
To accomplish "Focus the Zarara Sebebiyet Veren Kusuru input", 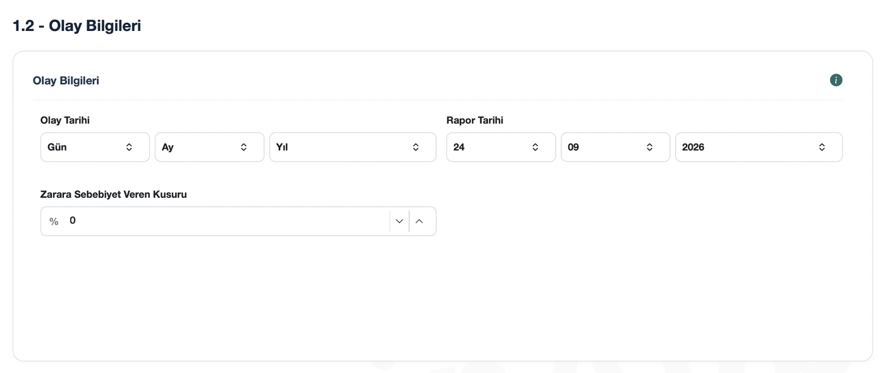I will pyautogui.click(x=226, y=221).
